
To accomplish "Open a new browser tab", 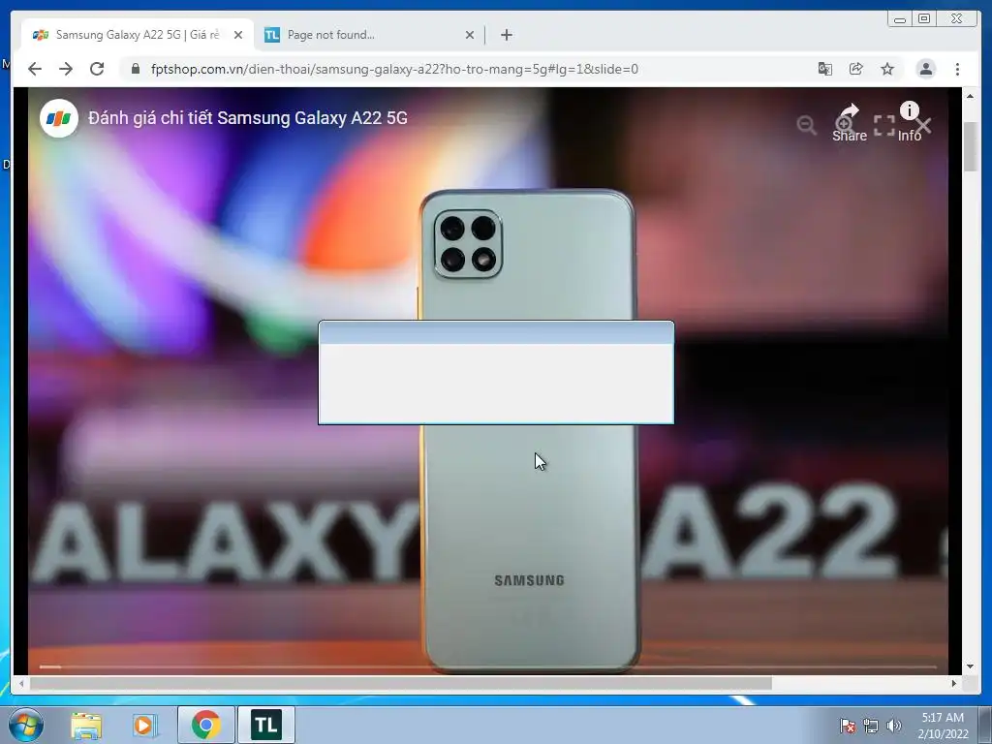I will coord(506,35).
